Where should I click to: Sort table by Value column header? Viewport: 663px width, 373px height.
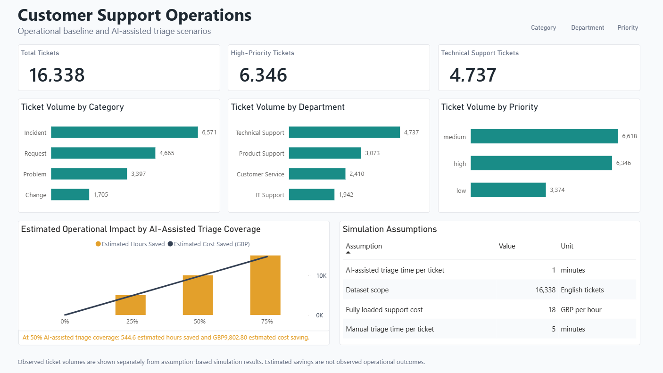[x=507, y=246]
